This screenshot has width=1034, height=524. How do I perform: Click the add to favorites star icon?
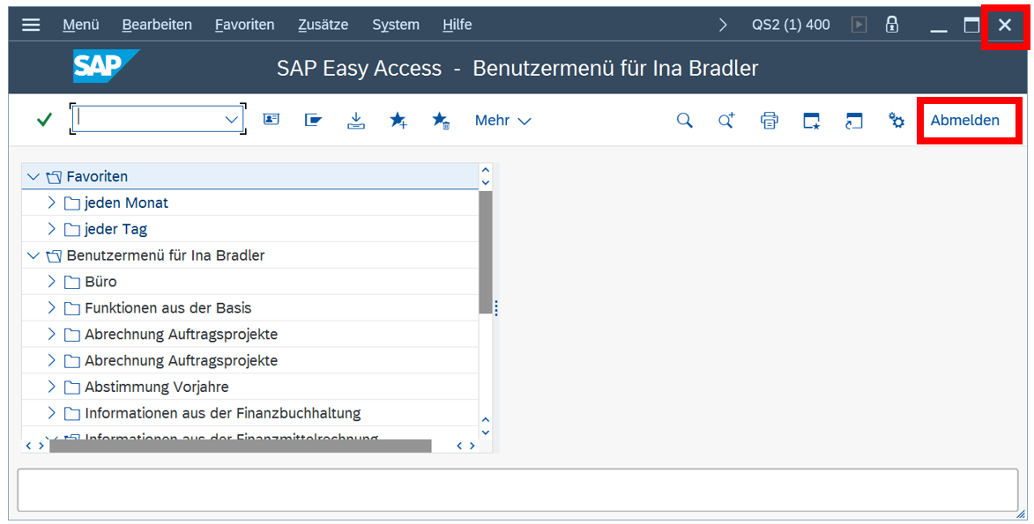pos(398,121)
